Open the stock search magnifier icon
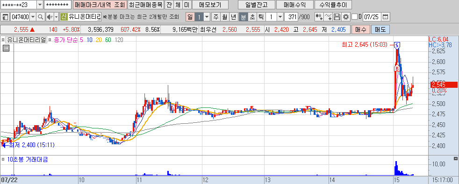 click(40, 17)
